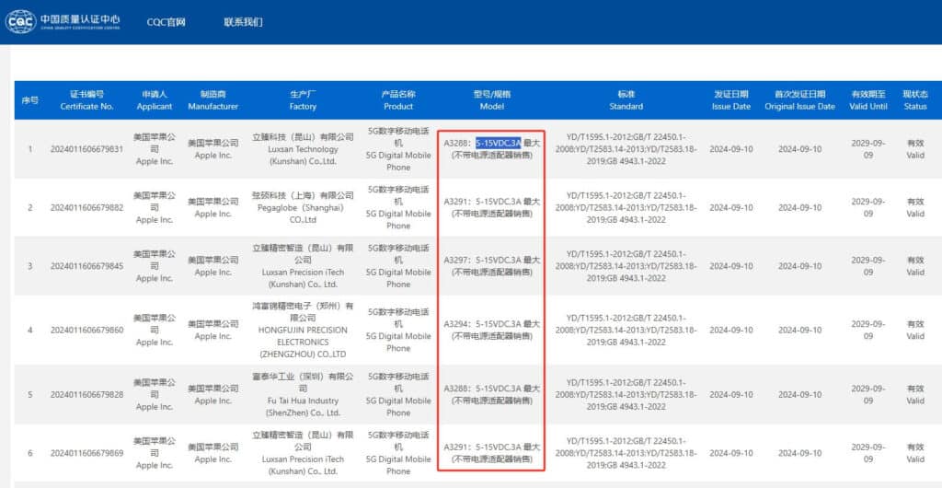Click the Manufacturer column header
The width and height of the screenshot is (942, 488).
coord(213,100)
